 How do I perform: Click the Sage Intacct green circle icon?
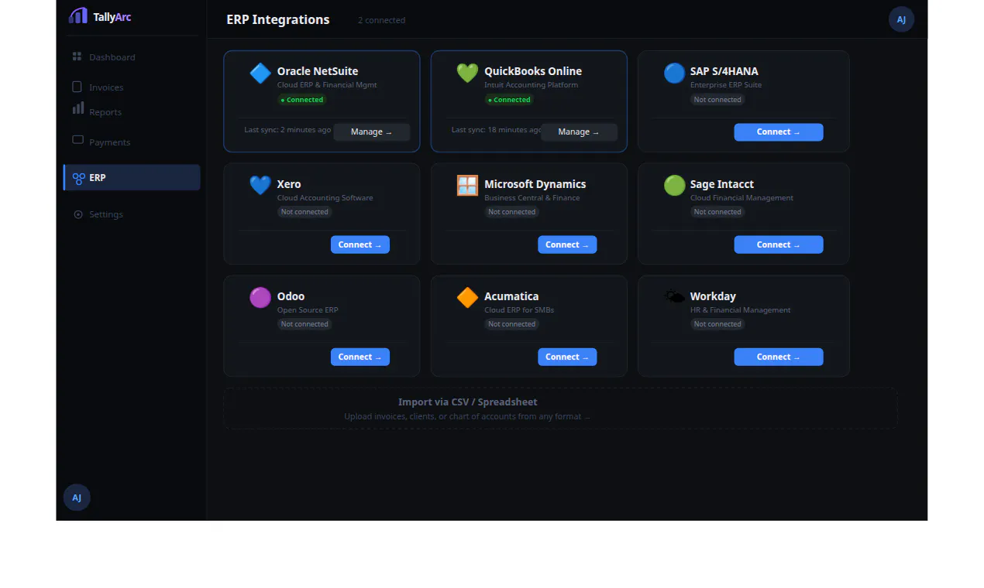coord(674,186)
